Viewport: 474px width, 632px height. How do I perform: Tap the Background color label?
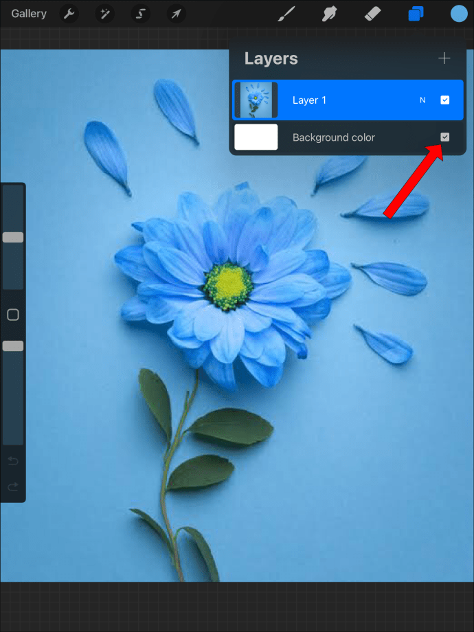point(334,137)
